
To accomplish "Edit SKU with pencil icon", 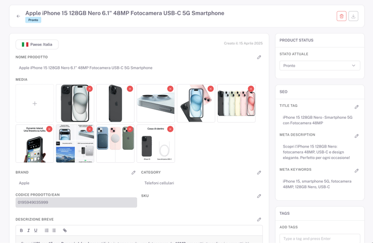I will click(259, 196).
